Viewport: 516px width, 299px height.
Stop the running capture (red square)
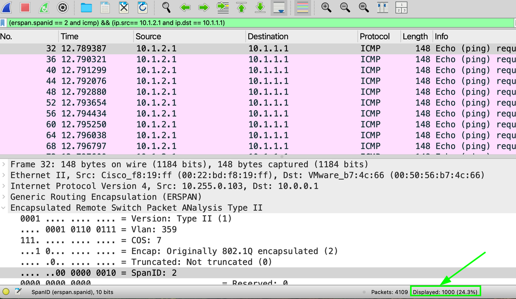25,7
